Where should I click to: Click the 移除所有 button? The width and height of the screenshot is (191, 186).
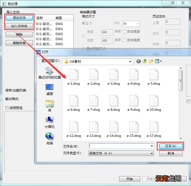click(19, 43)
